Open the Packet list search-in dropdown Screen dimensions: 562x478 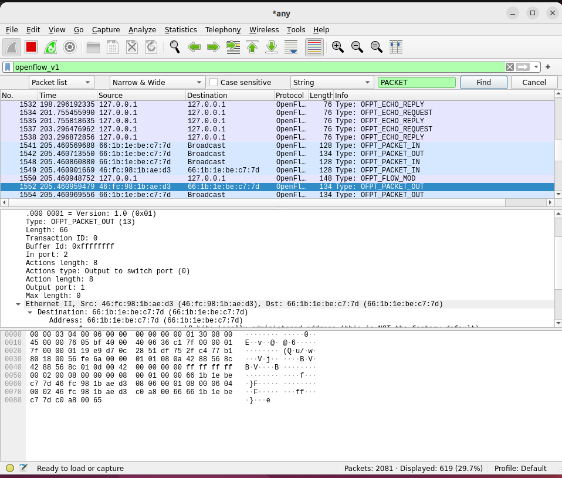[x=61, y=83]
